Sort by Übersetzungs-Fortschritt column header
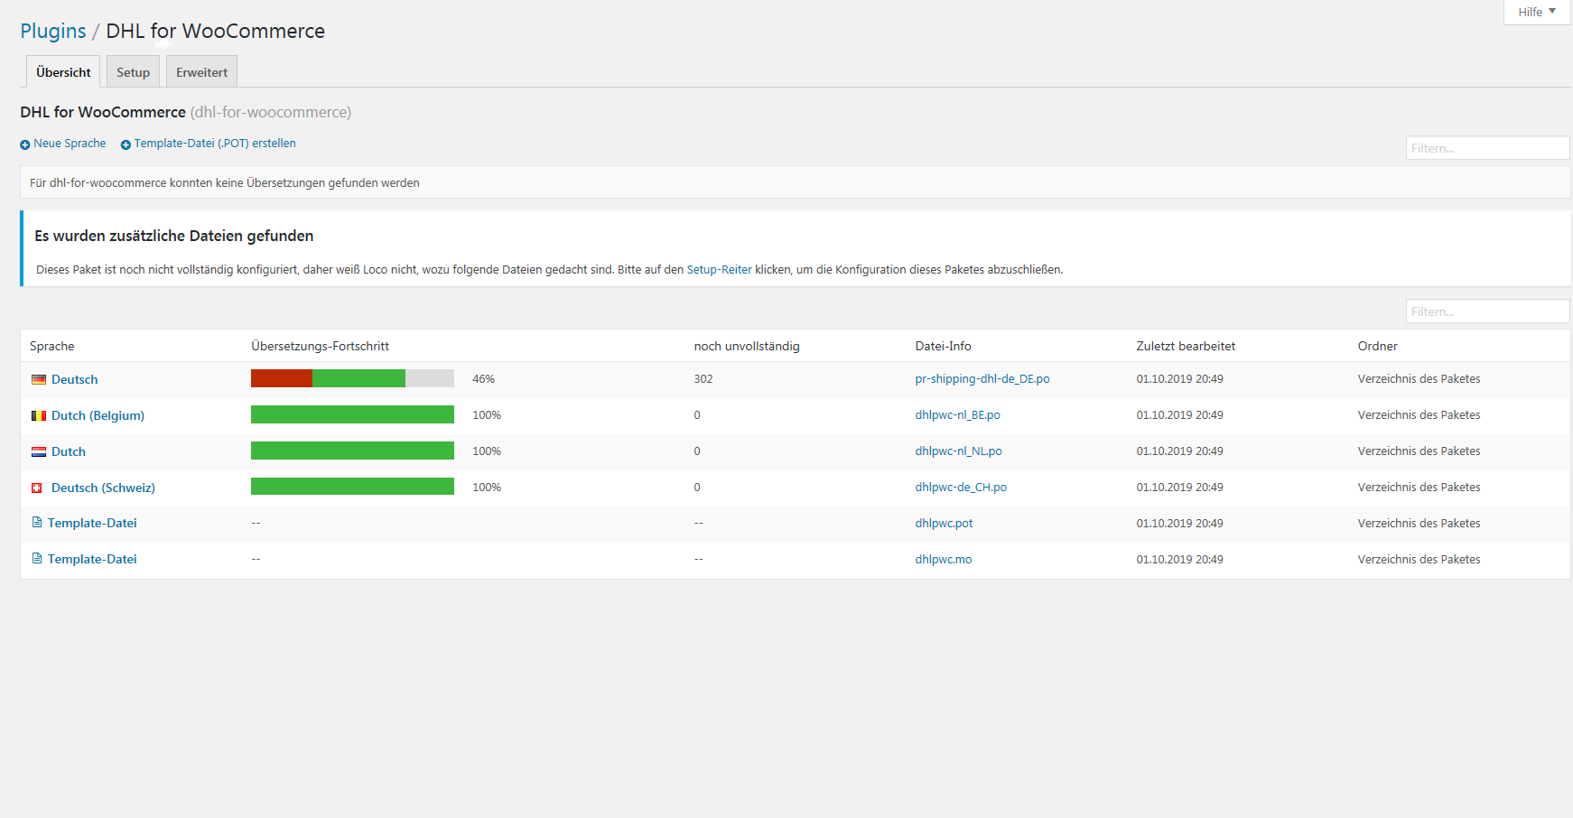The width and height of the screenshot is (1573, 818). coord(320,347)
